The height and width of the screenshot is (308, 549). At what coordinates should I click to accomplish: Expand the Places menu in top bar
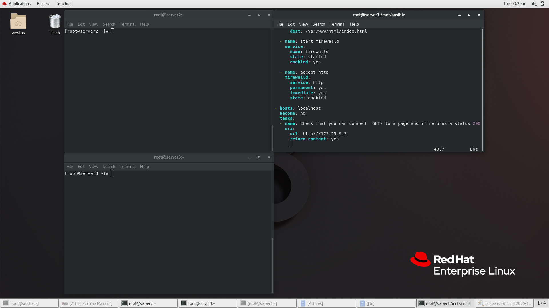(x=43, y=4)
